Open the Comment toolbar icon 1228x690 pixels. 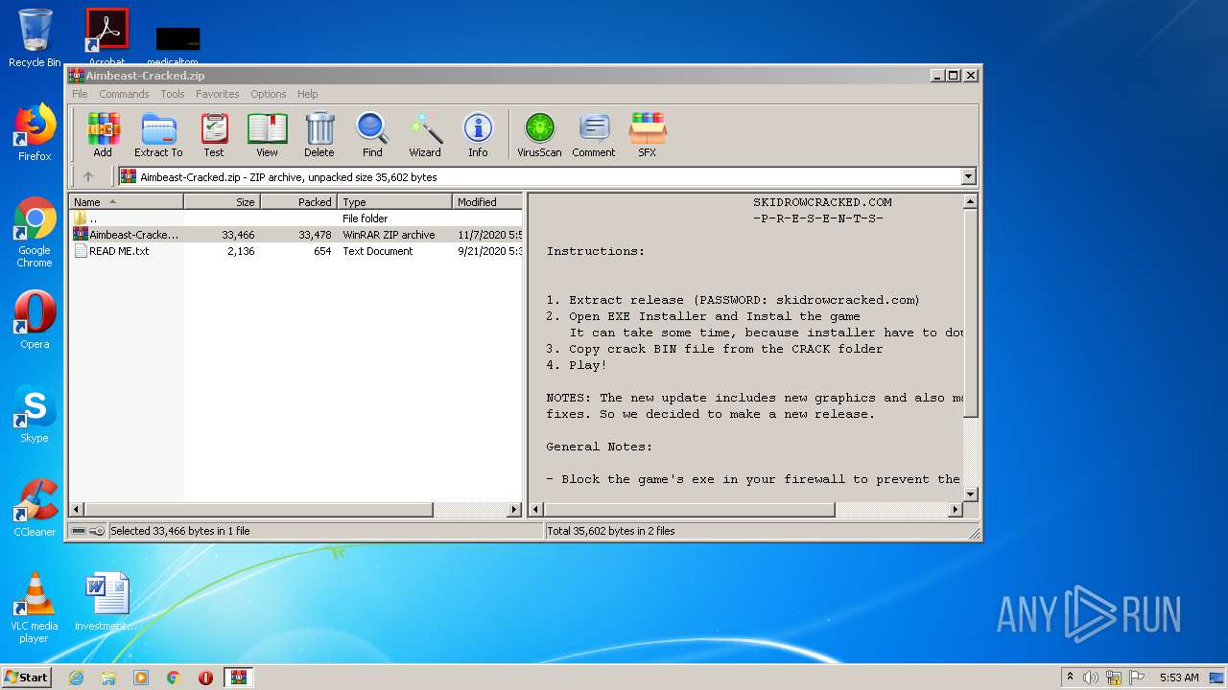pyautogui.click(x=594, y=134)
